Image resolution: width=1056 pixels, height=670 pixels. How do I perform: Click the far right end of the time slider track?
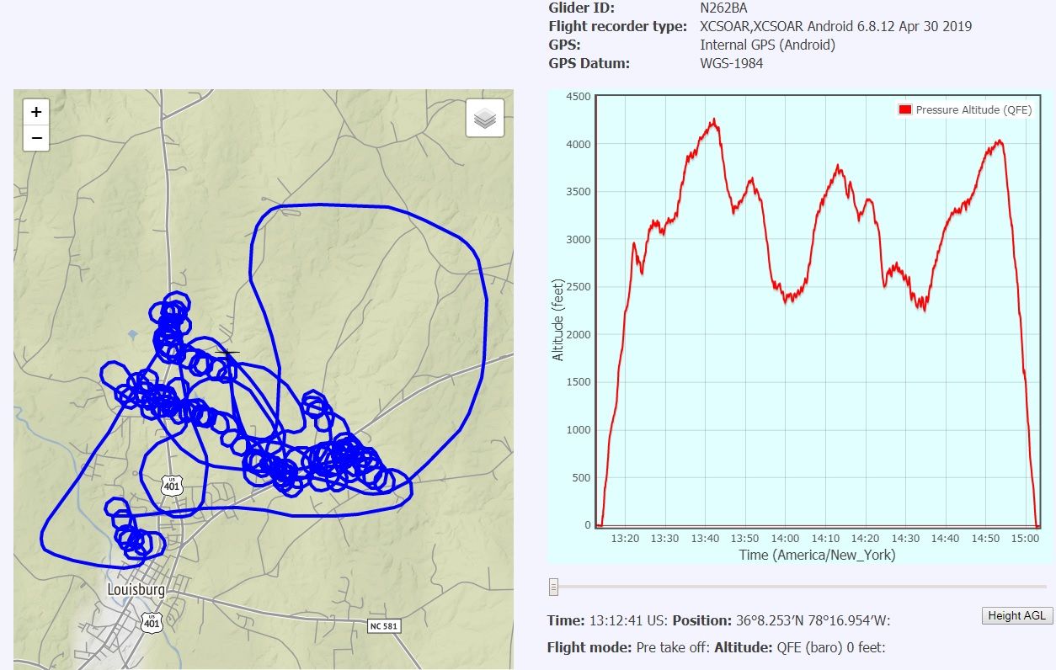point(1044,587)
